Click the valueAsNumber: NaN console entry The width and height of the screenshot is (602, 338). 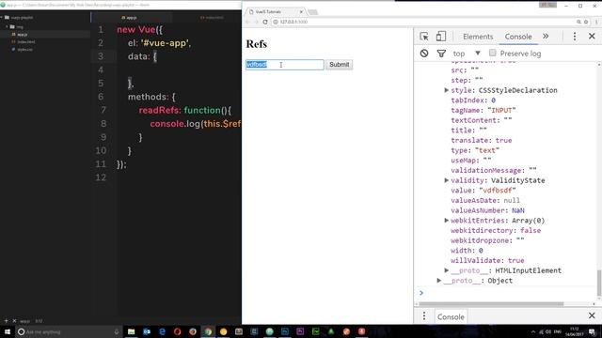click(487, 210)
